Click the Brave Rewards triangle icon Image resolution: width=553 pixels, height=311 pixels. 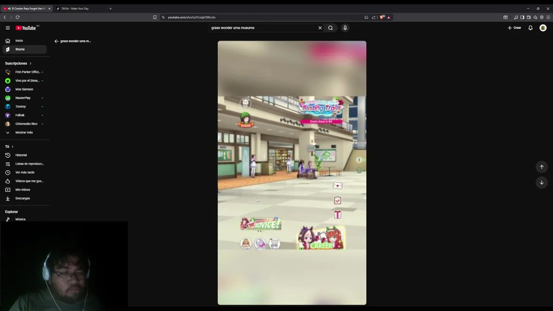[388, 17]
